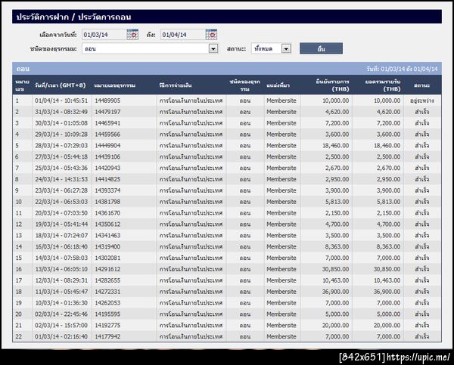Click the payment method column header
454x365 pixels.
(176, 85)
